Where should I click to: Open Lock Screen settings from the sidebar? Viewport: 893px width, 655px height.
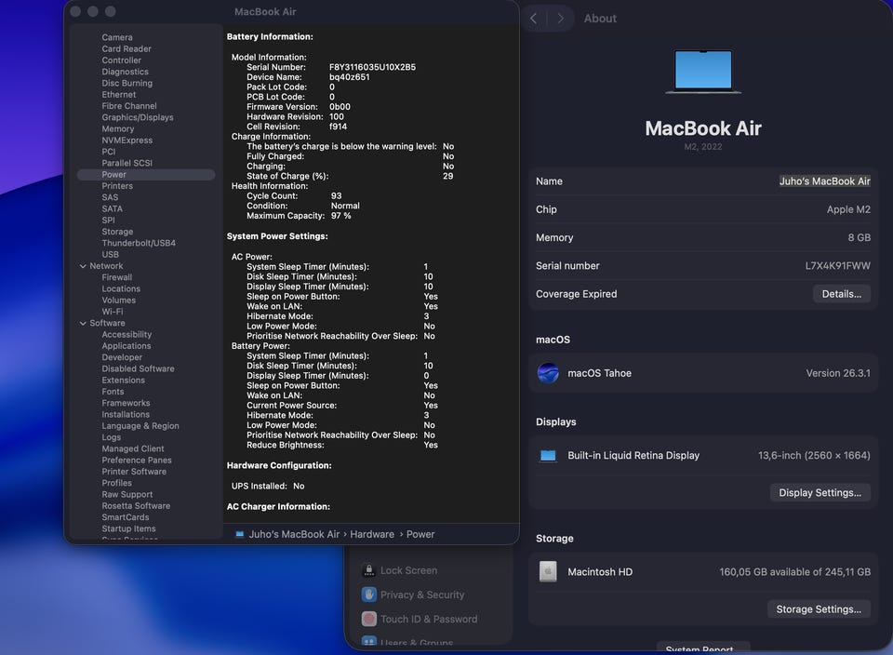click(407, 570)
